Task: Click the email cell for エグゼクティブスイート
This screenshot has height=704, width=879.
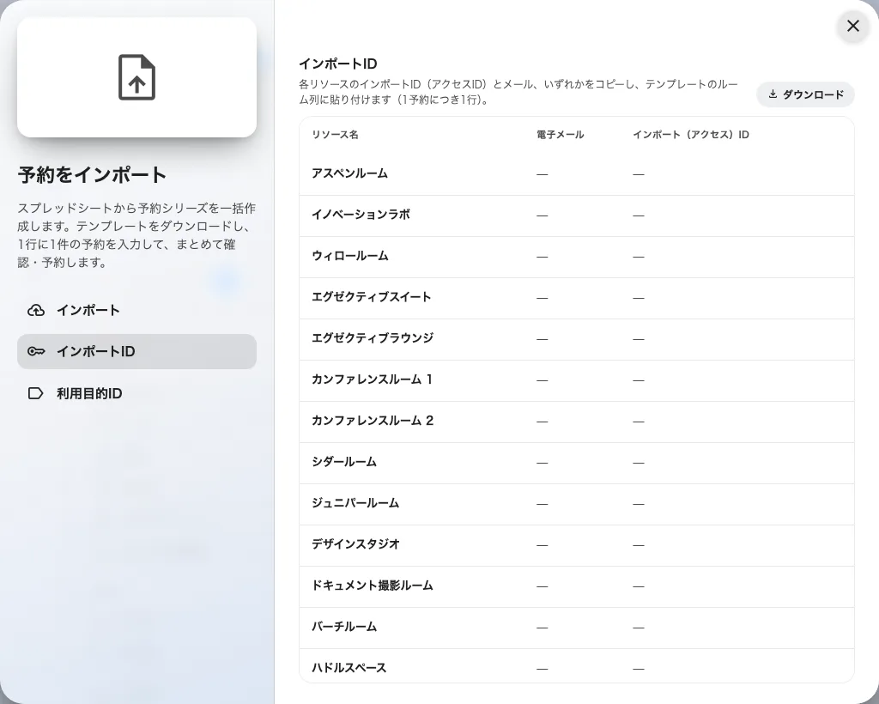Action: click(542, 298)
